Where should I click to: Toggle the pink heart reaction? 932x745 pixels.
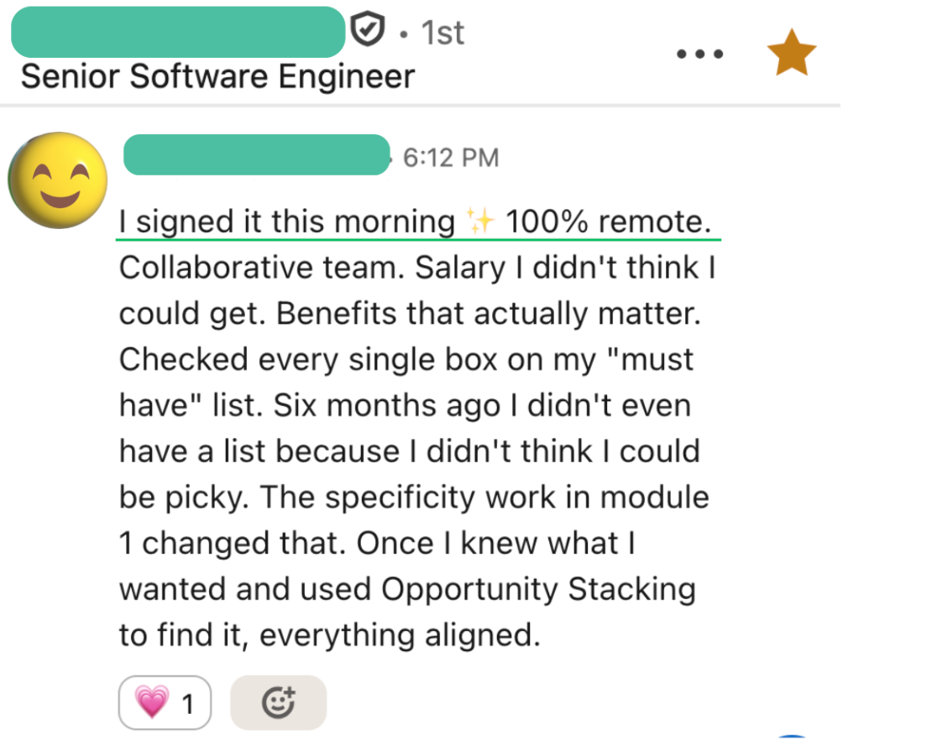tap(152, 702)
